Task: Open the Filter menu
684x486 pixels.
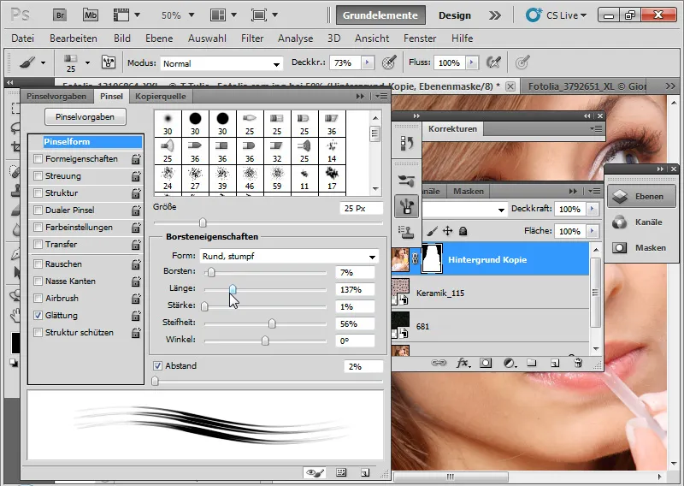Action: [x=252, y=39]
